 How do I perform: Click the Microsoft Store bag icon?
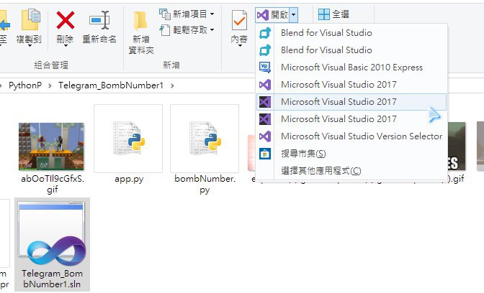coord(265,153)
